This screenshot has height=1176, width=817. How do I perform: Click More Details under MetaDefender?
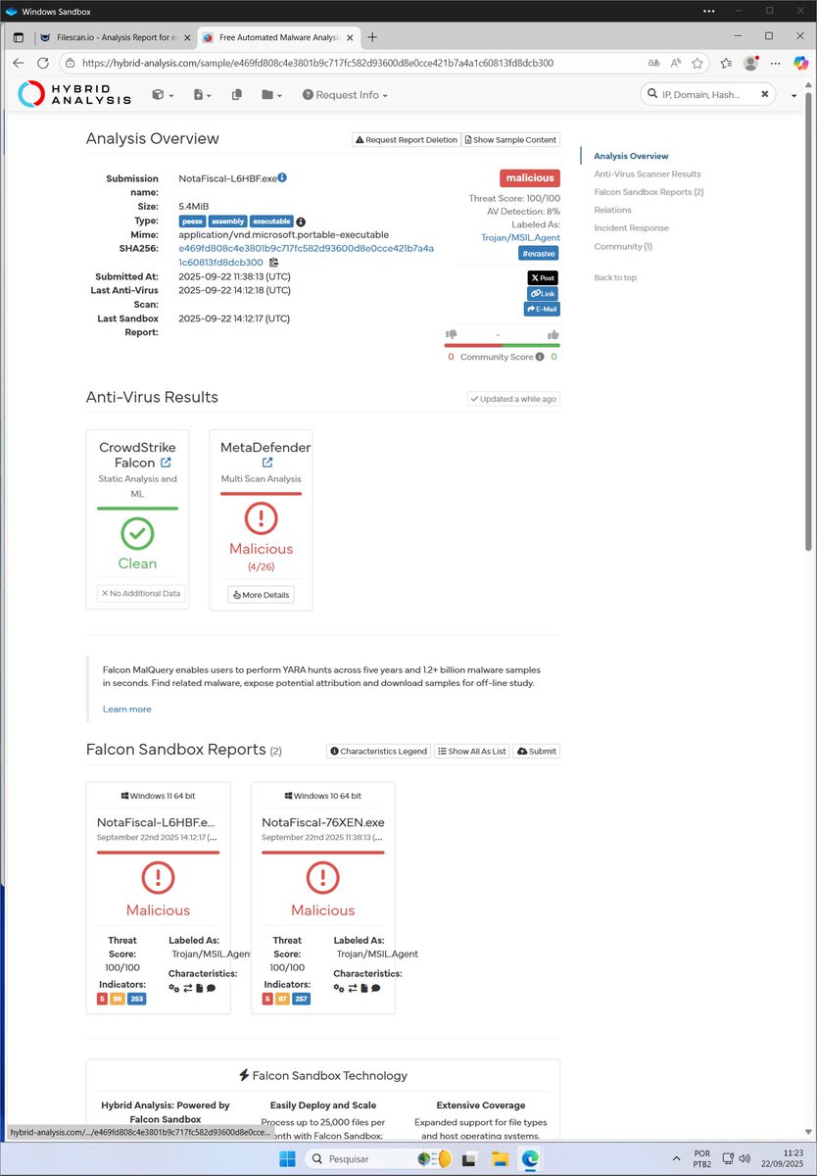point(261,595)
